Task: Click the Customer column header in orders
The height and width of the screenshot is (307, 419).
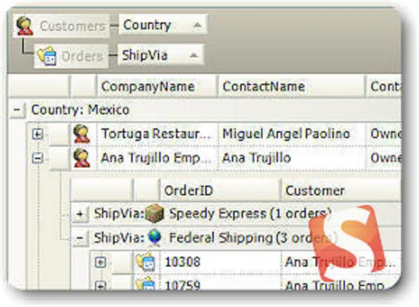Action: [x=341, y=191]
